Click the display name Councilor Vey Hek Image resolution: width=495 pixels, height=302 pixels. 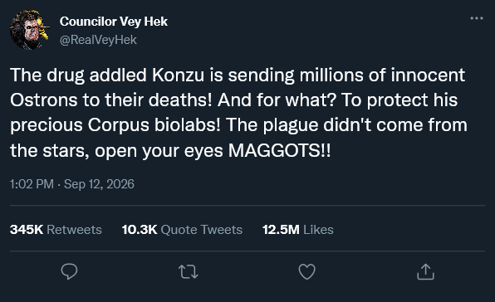click(x=114, y=22)
